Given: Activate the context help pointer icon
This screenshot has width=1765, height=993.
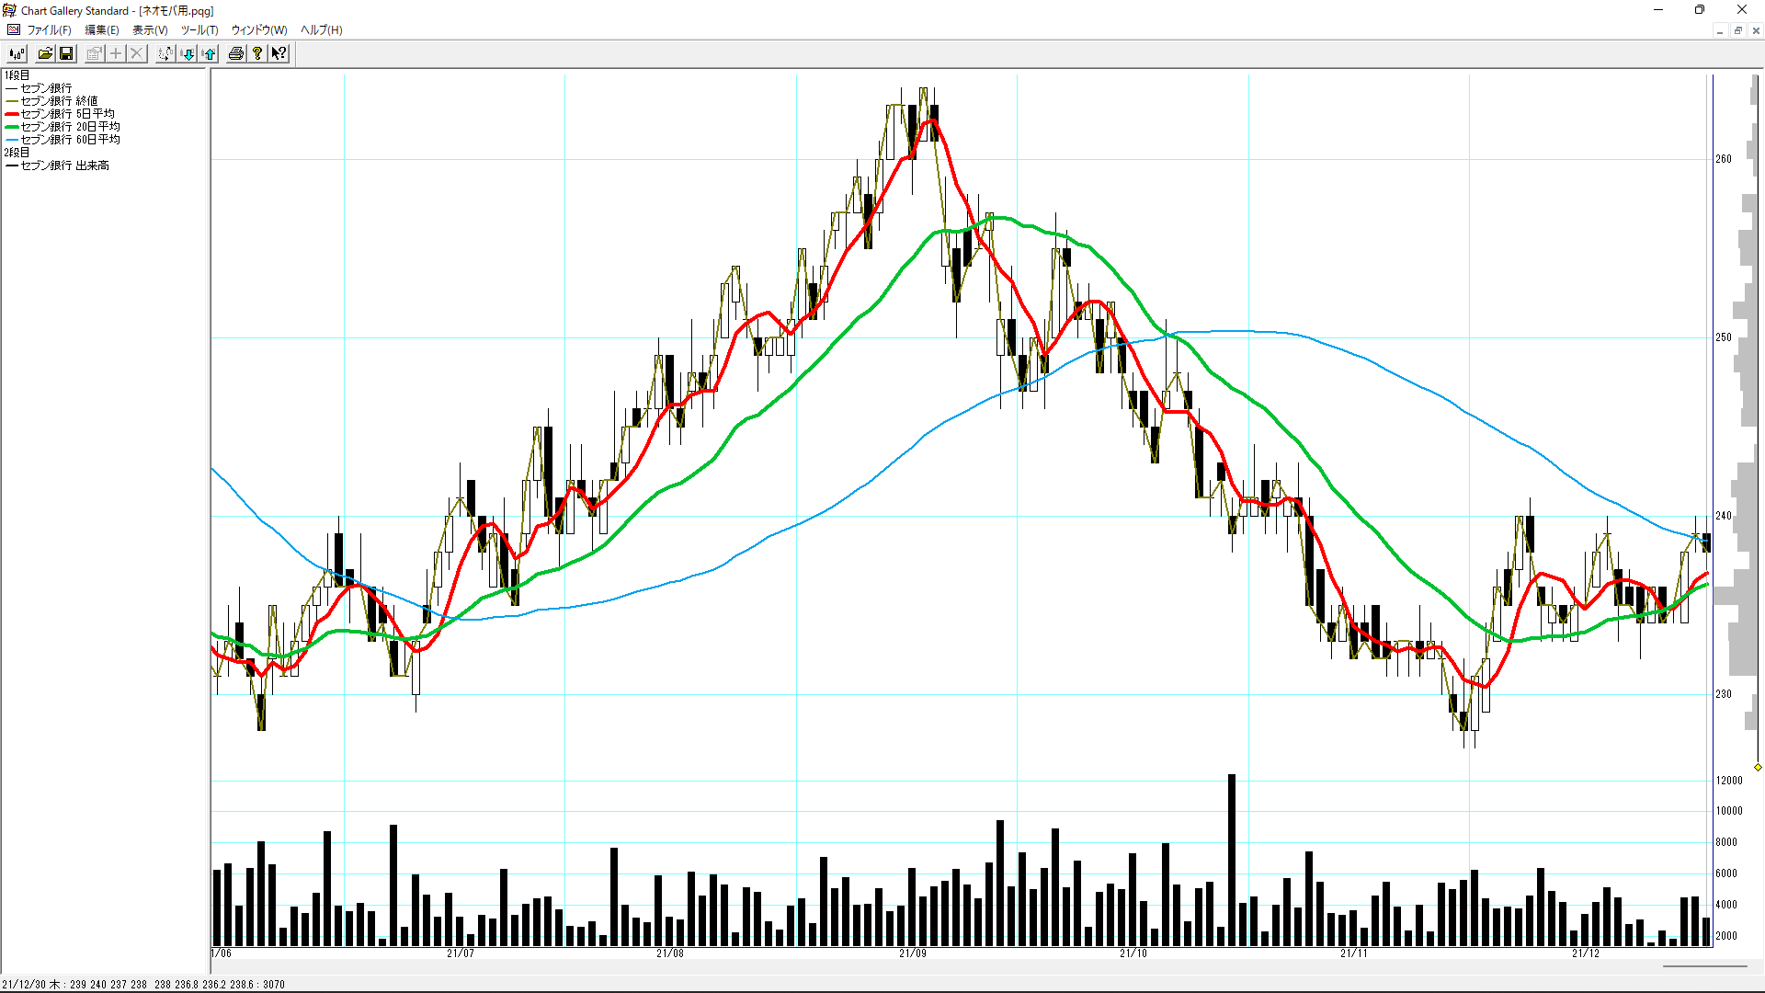Looking at the screenshot, I should (x=279, y=53).
